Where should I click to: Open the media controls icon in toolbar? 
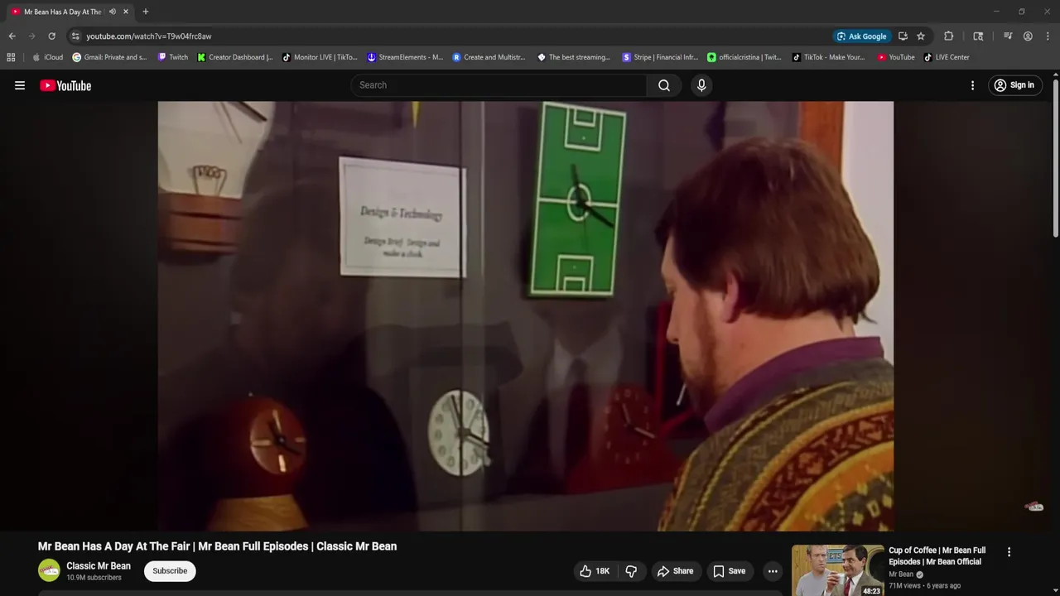point(1008,36)
